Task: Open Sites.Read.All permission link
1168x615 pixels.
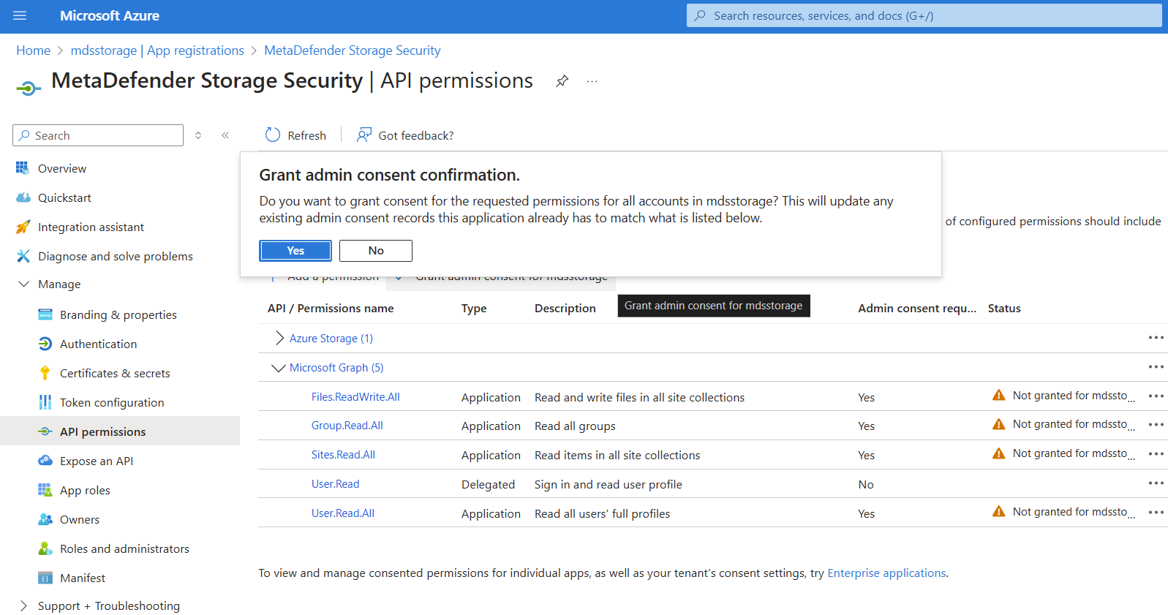Action: (343, 455)
